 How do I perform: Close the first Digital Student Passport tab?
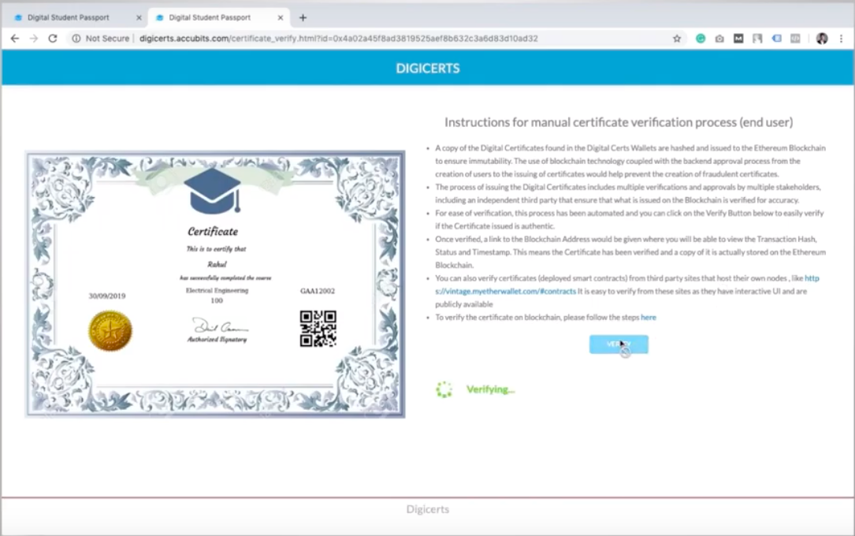click(x=139, y=17)
